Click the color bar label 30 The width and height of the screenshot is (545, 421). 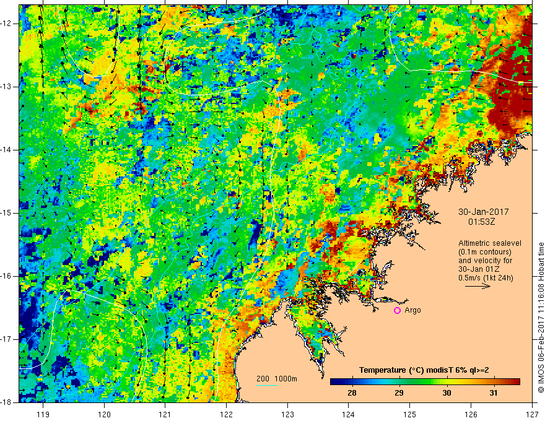[x=447, y=393]
